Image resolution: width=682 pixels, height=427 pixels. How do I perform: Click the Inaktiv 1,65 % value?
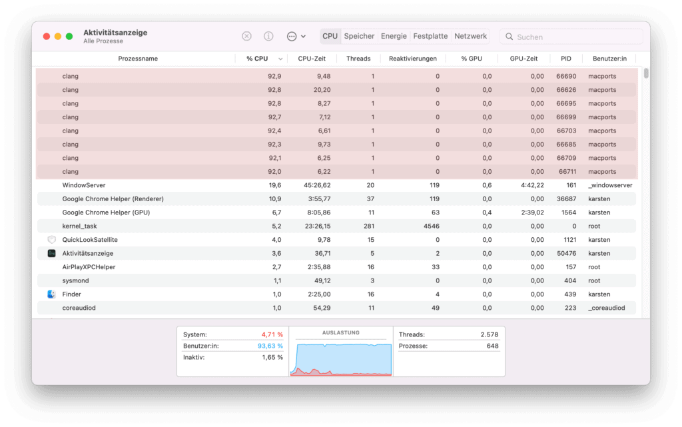point(272,357)
